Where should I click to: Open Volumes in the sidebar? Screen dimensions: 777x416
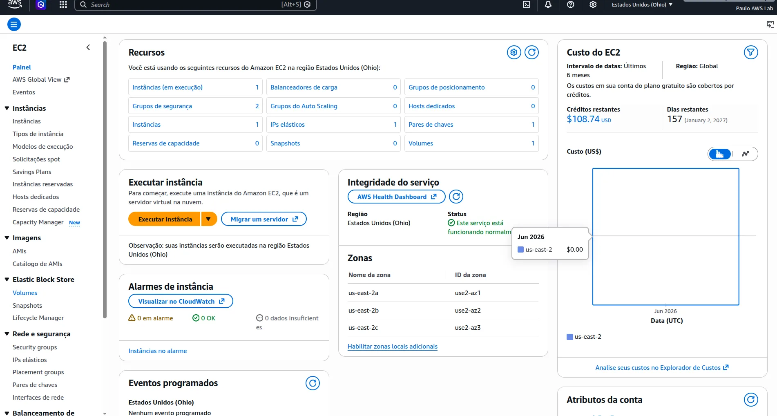coord(25,293)
